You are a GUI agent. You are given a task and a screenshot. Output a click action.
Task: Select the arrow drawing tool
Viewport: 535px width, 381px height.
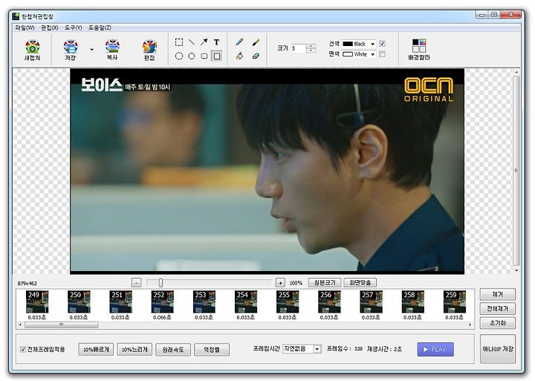204,42
